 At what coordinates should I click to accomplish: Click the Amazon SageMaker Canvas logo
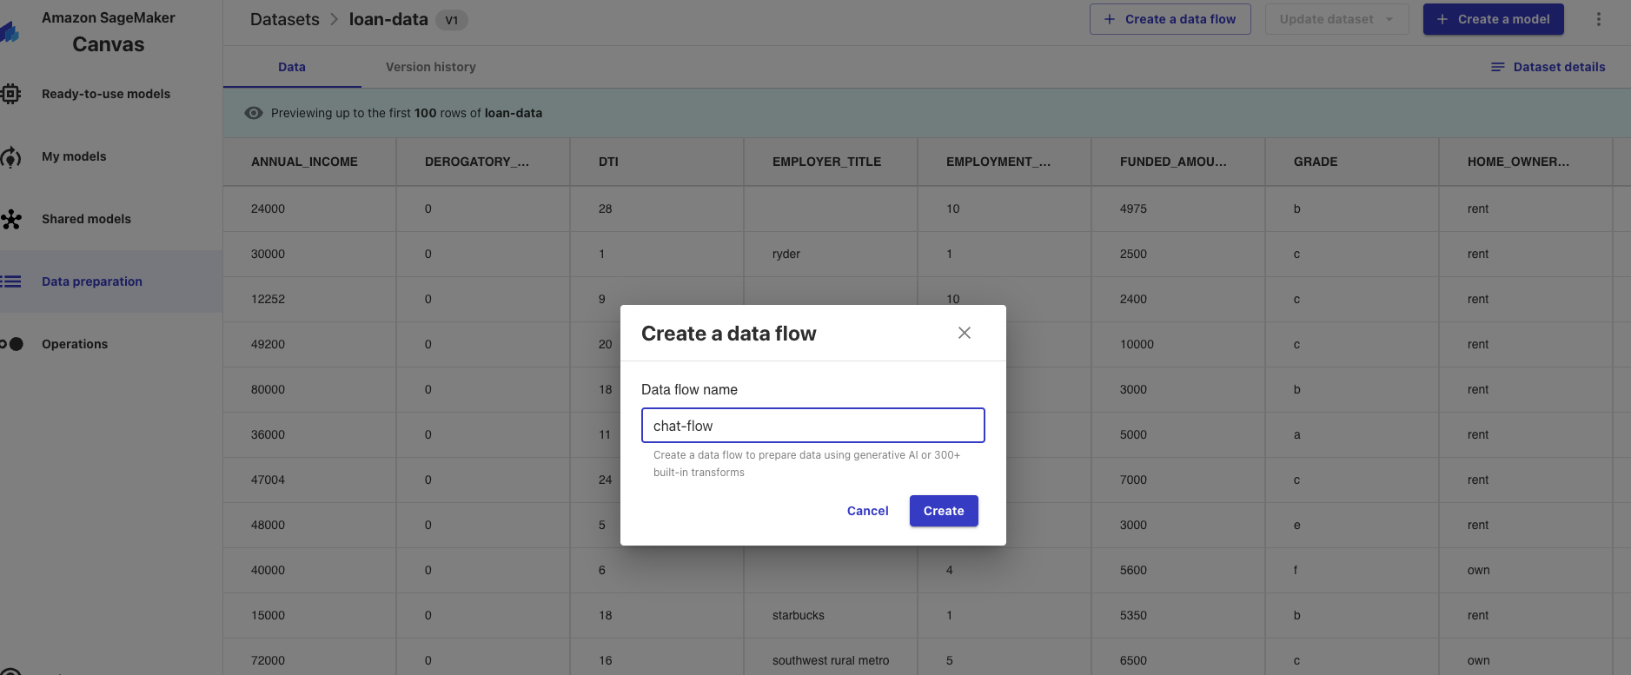[10, 33]
